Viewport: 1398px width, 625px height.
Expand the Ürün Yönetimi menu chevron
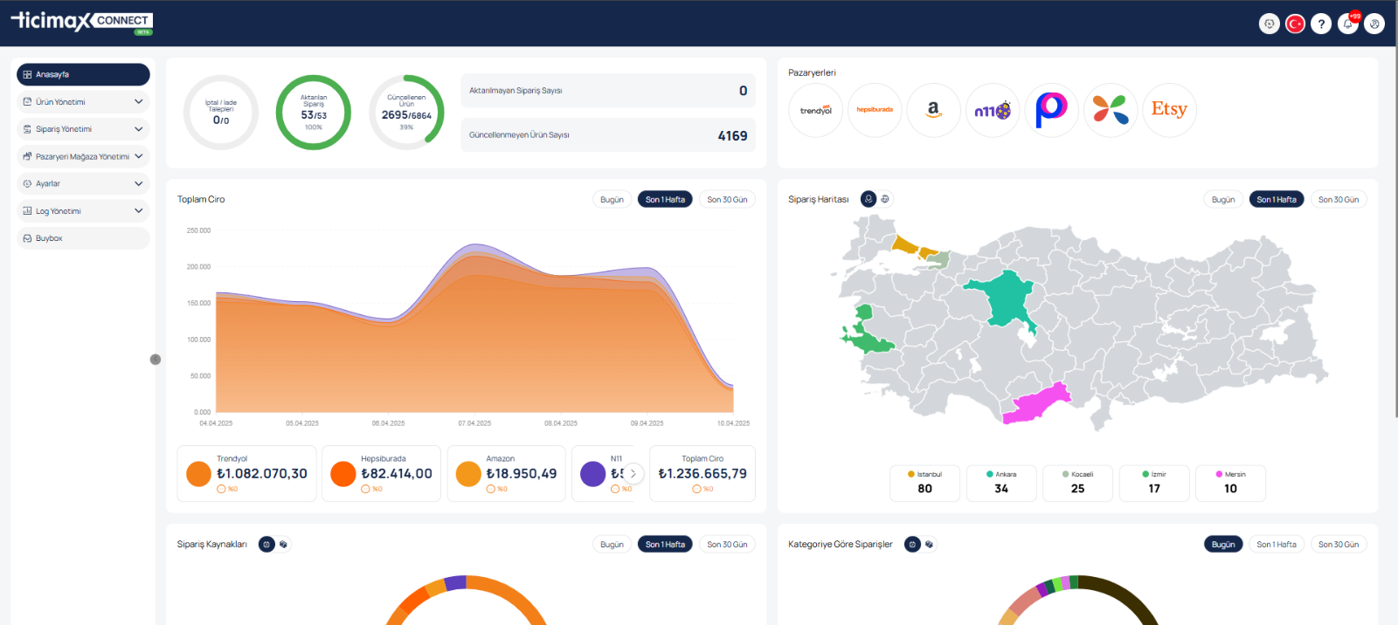point(138,102)
